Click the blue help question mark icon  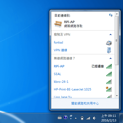[65, 117]
